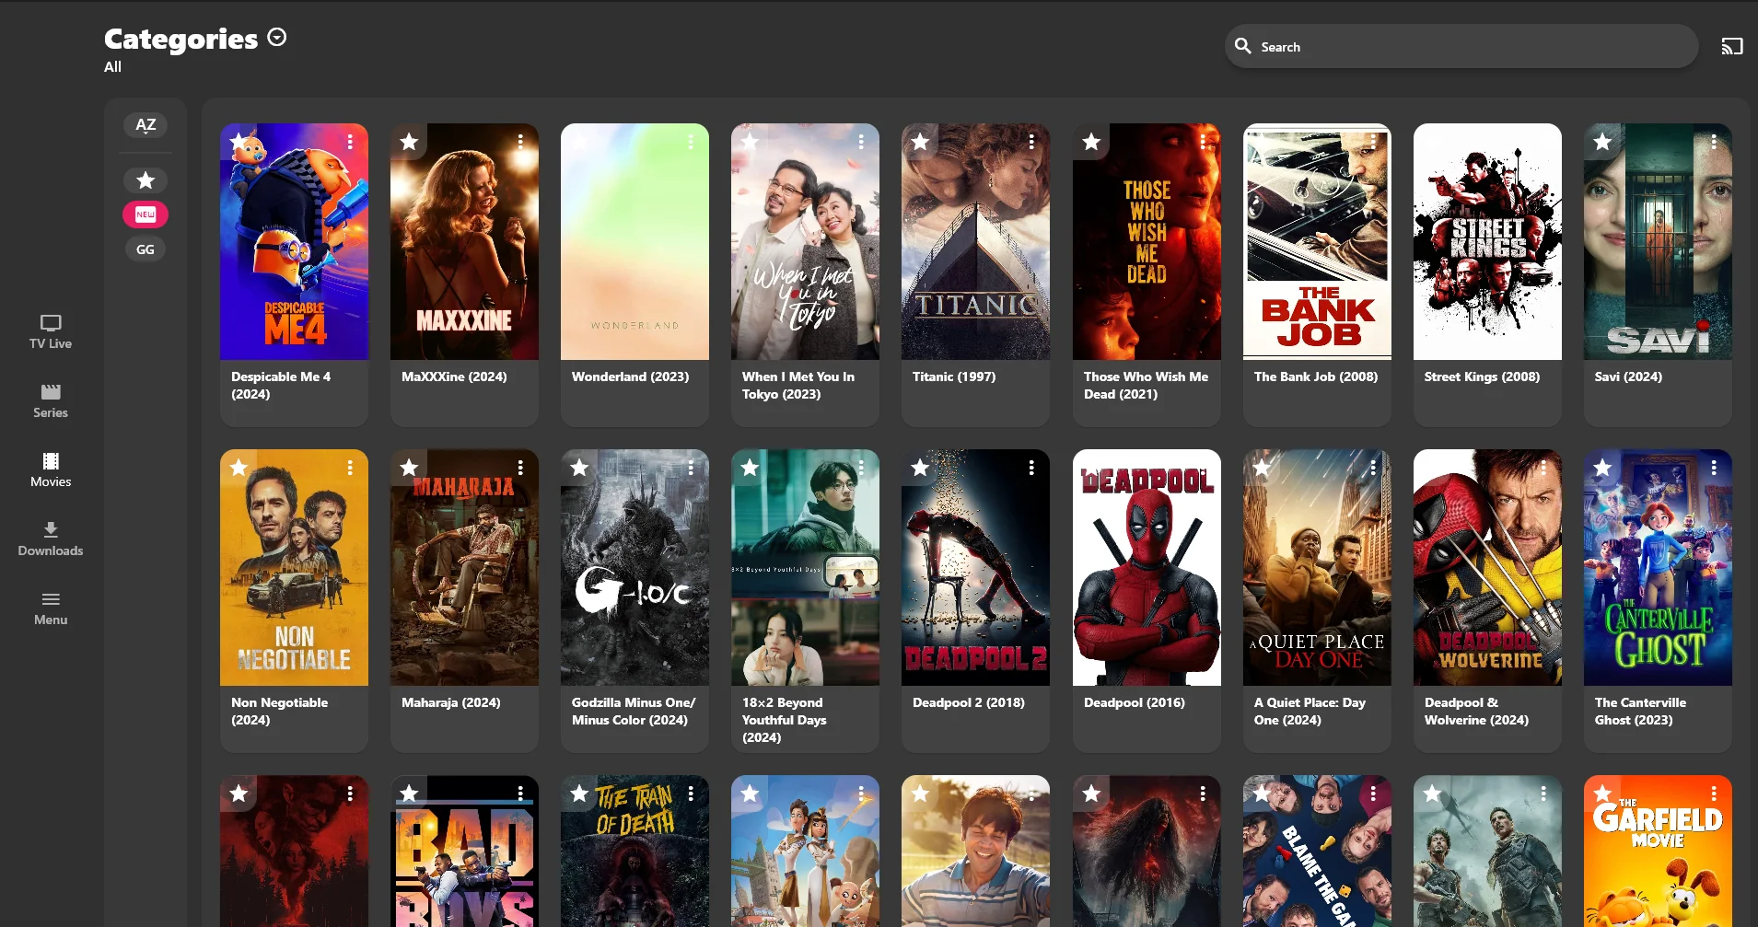Image resolution: width=1758 pixels, height=927 pixels.
Task: Open options menu on When I Met You In Tokyo
Action: (861, 142)
